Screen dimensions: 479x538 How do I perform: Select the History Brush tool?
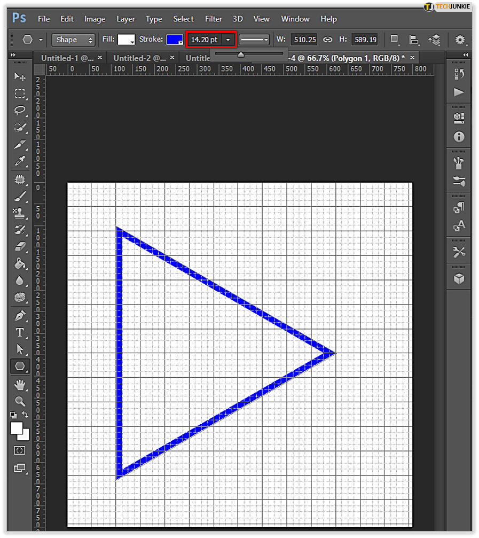[20, 230]
